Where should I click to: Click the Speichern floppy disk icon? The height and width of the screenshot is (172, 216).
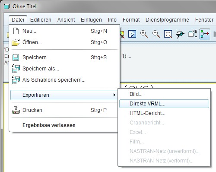coord(16,57)
